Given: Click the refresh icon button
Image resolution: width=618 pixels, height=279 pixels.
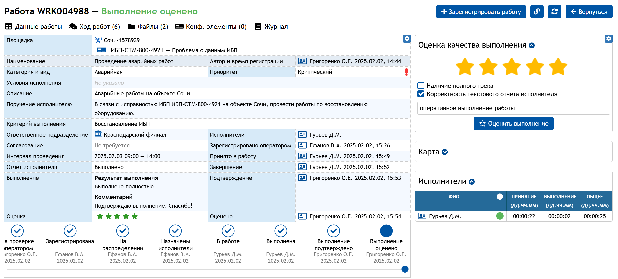Looking at the screenshot, I should click(554, 12).
